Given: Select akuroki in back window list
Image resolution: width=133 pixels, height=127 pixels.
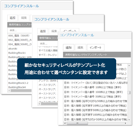Looking at the screenshot, I should 13,49.
